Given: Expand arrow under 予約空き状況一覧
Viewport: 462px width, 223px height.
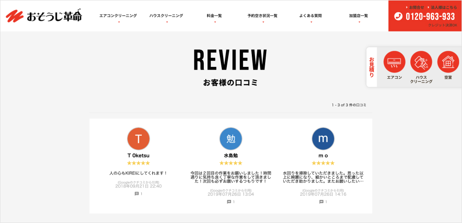Looking at the screenshot, I should [x=263, y=22].
